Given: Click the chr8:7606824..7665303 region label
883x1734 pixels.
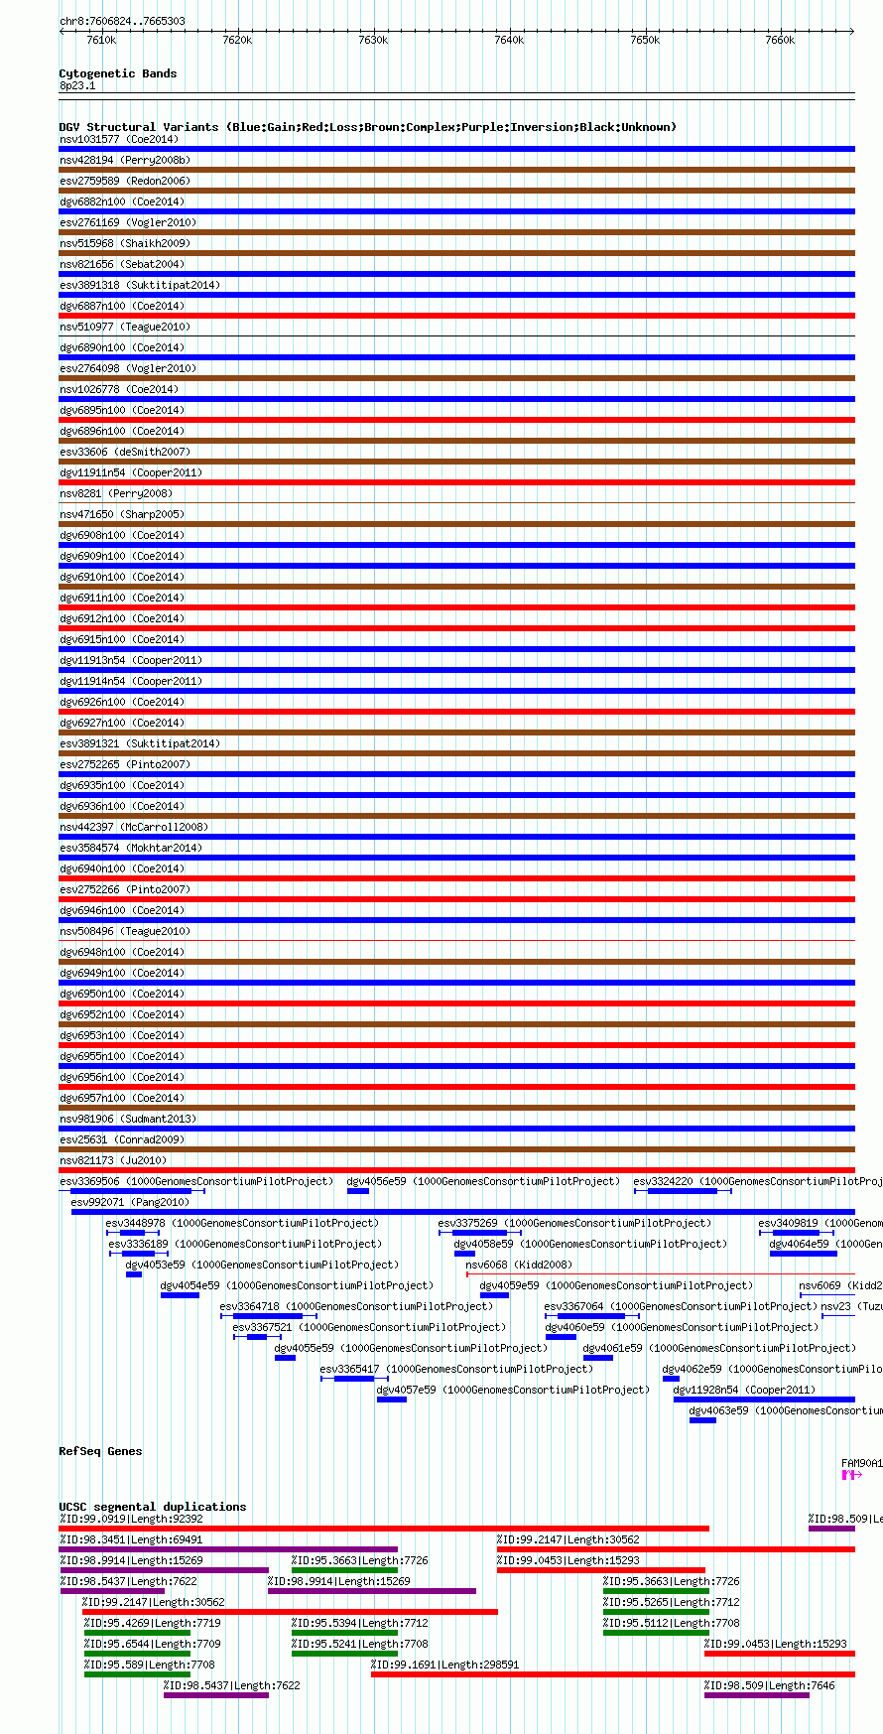Looking at the screenshot, I should 122,21.
